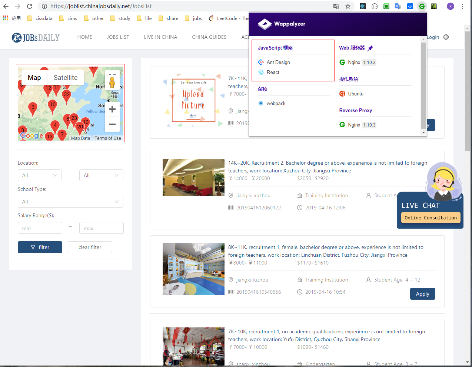The height and width of the screenshot is (367, 472).
Task: Open the cims bookmark folder
Action: click(68, 18)
